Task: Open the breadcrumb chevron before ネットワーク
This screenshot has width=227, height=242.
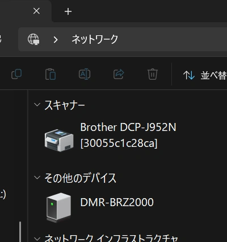Action: click(x=56, y=40)
